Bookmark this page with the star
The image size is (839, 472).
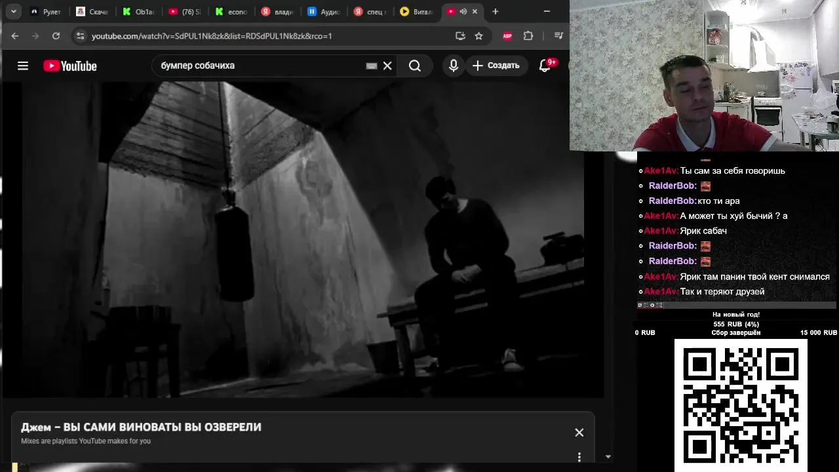pos(478,36)
